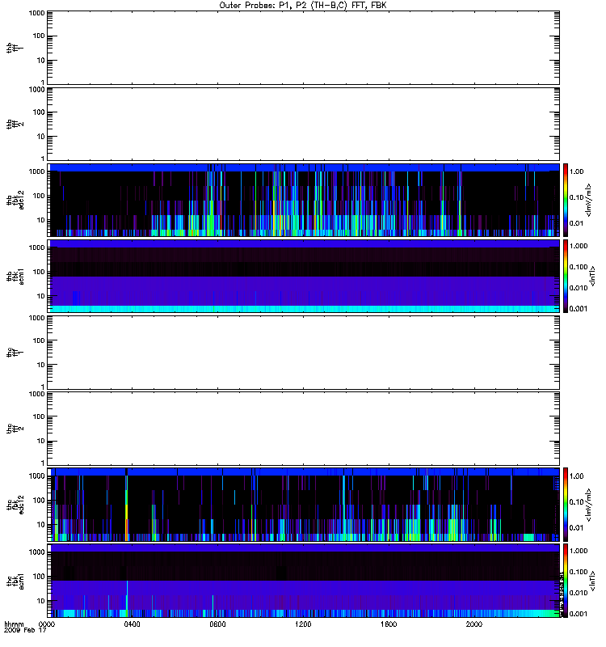Click the '100' tick label of thc fbk edc12 panel
Image resolution: width=606 pixels, height=647 pixels.
[39, 501]
